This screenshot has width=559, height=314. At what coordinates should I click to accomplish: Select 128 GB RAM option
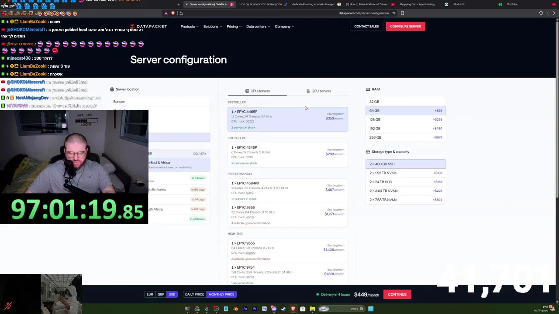[x=406, y=119]
